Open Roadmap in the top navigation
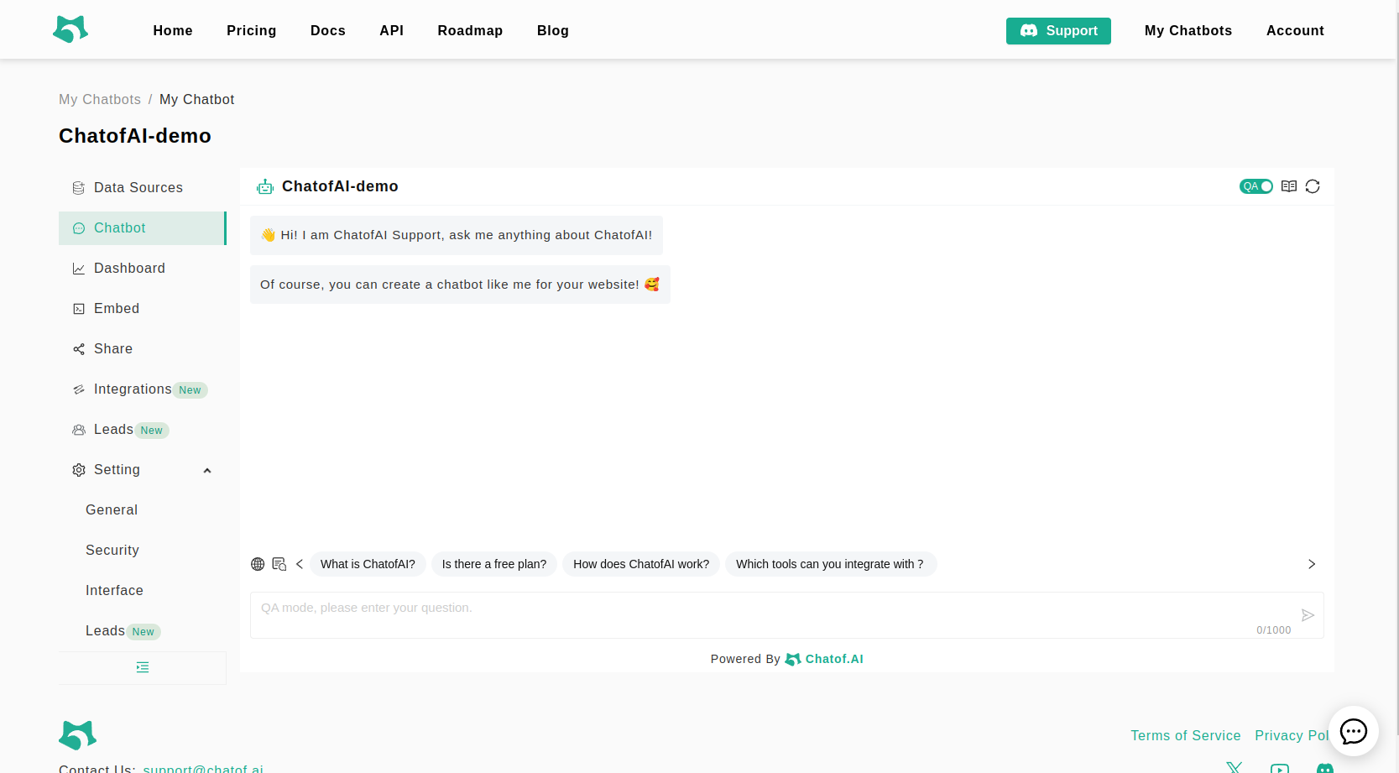The width and height of the screenshot is (1399, 773). pyautogui.click(x=470, y=30)
